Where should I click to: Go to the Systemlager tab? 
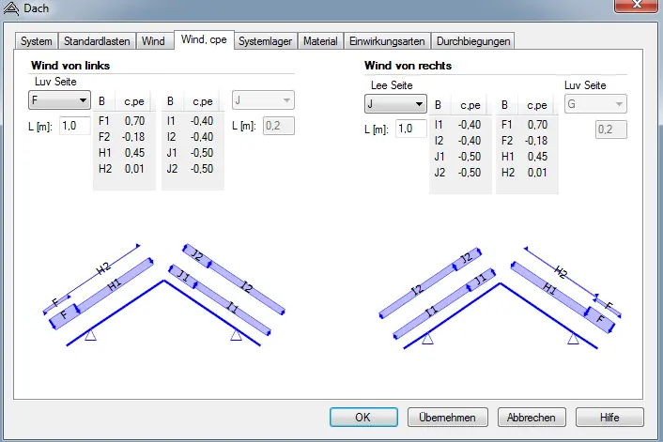click(265, 41)
